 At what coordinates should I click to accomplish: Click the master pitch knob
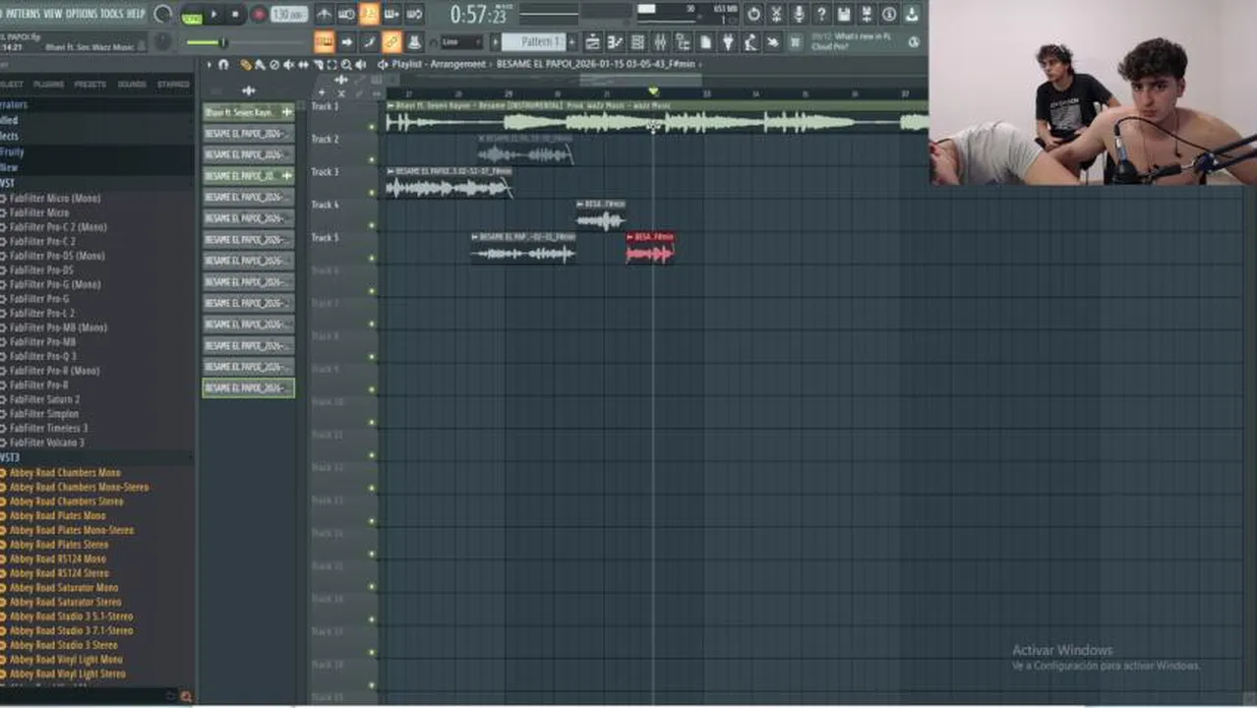tap(163, 42)
